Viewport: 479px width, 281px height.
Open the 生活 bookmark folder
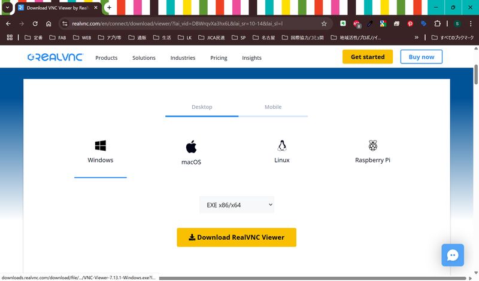pos(162,38)
